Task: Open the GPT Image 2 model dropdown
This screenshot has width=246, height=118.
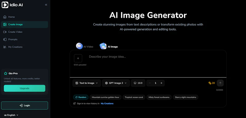Action: pos(116,83)
